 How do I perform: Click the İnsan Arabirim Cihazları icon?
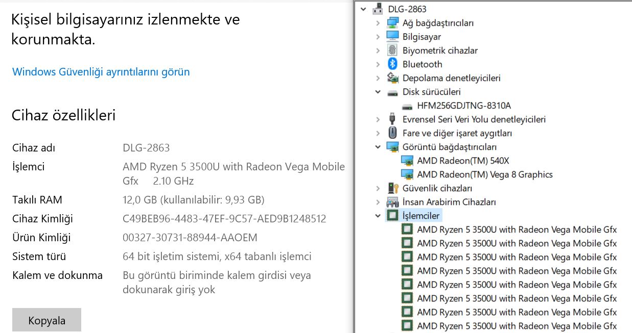[392, 201]
